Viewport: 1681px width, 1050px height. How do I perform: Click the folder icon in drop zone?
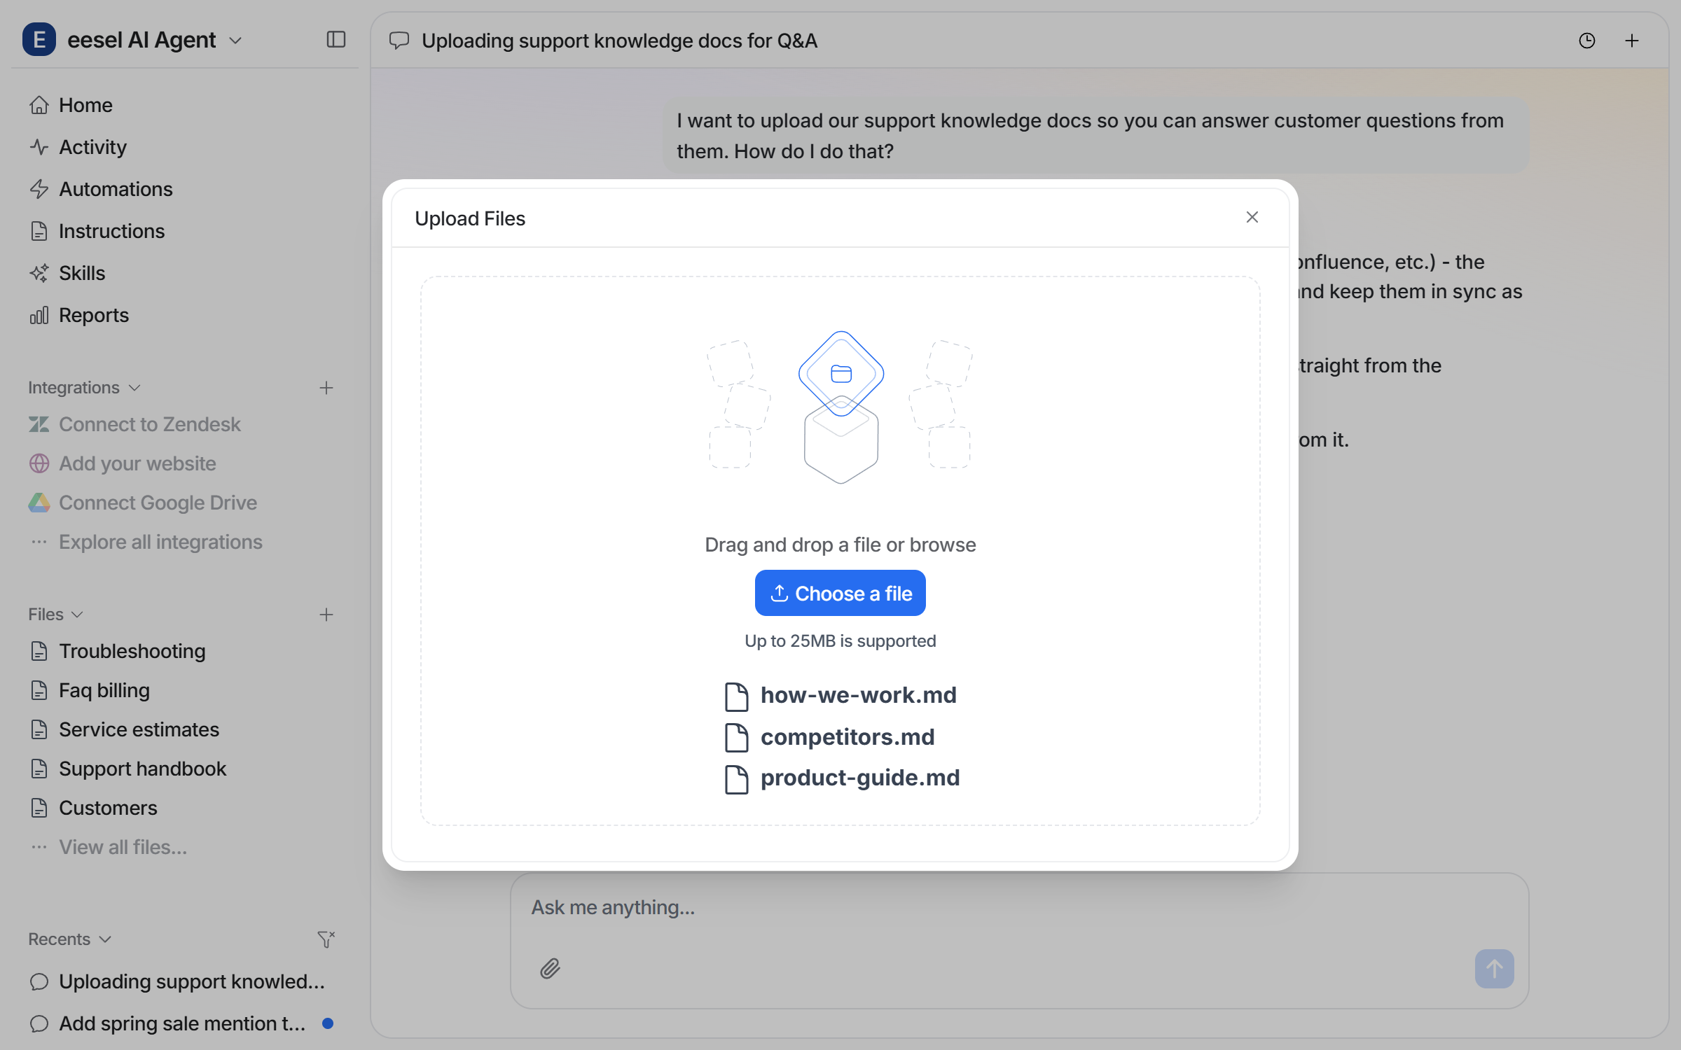[x=840, y=374]
